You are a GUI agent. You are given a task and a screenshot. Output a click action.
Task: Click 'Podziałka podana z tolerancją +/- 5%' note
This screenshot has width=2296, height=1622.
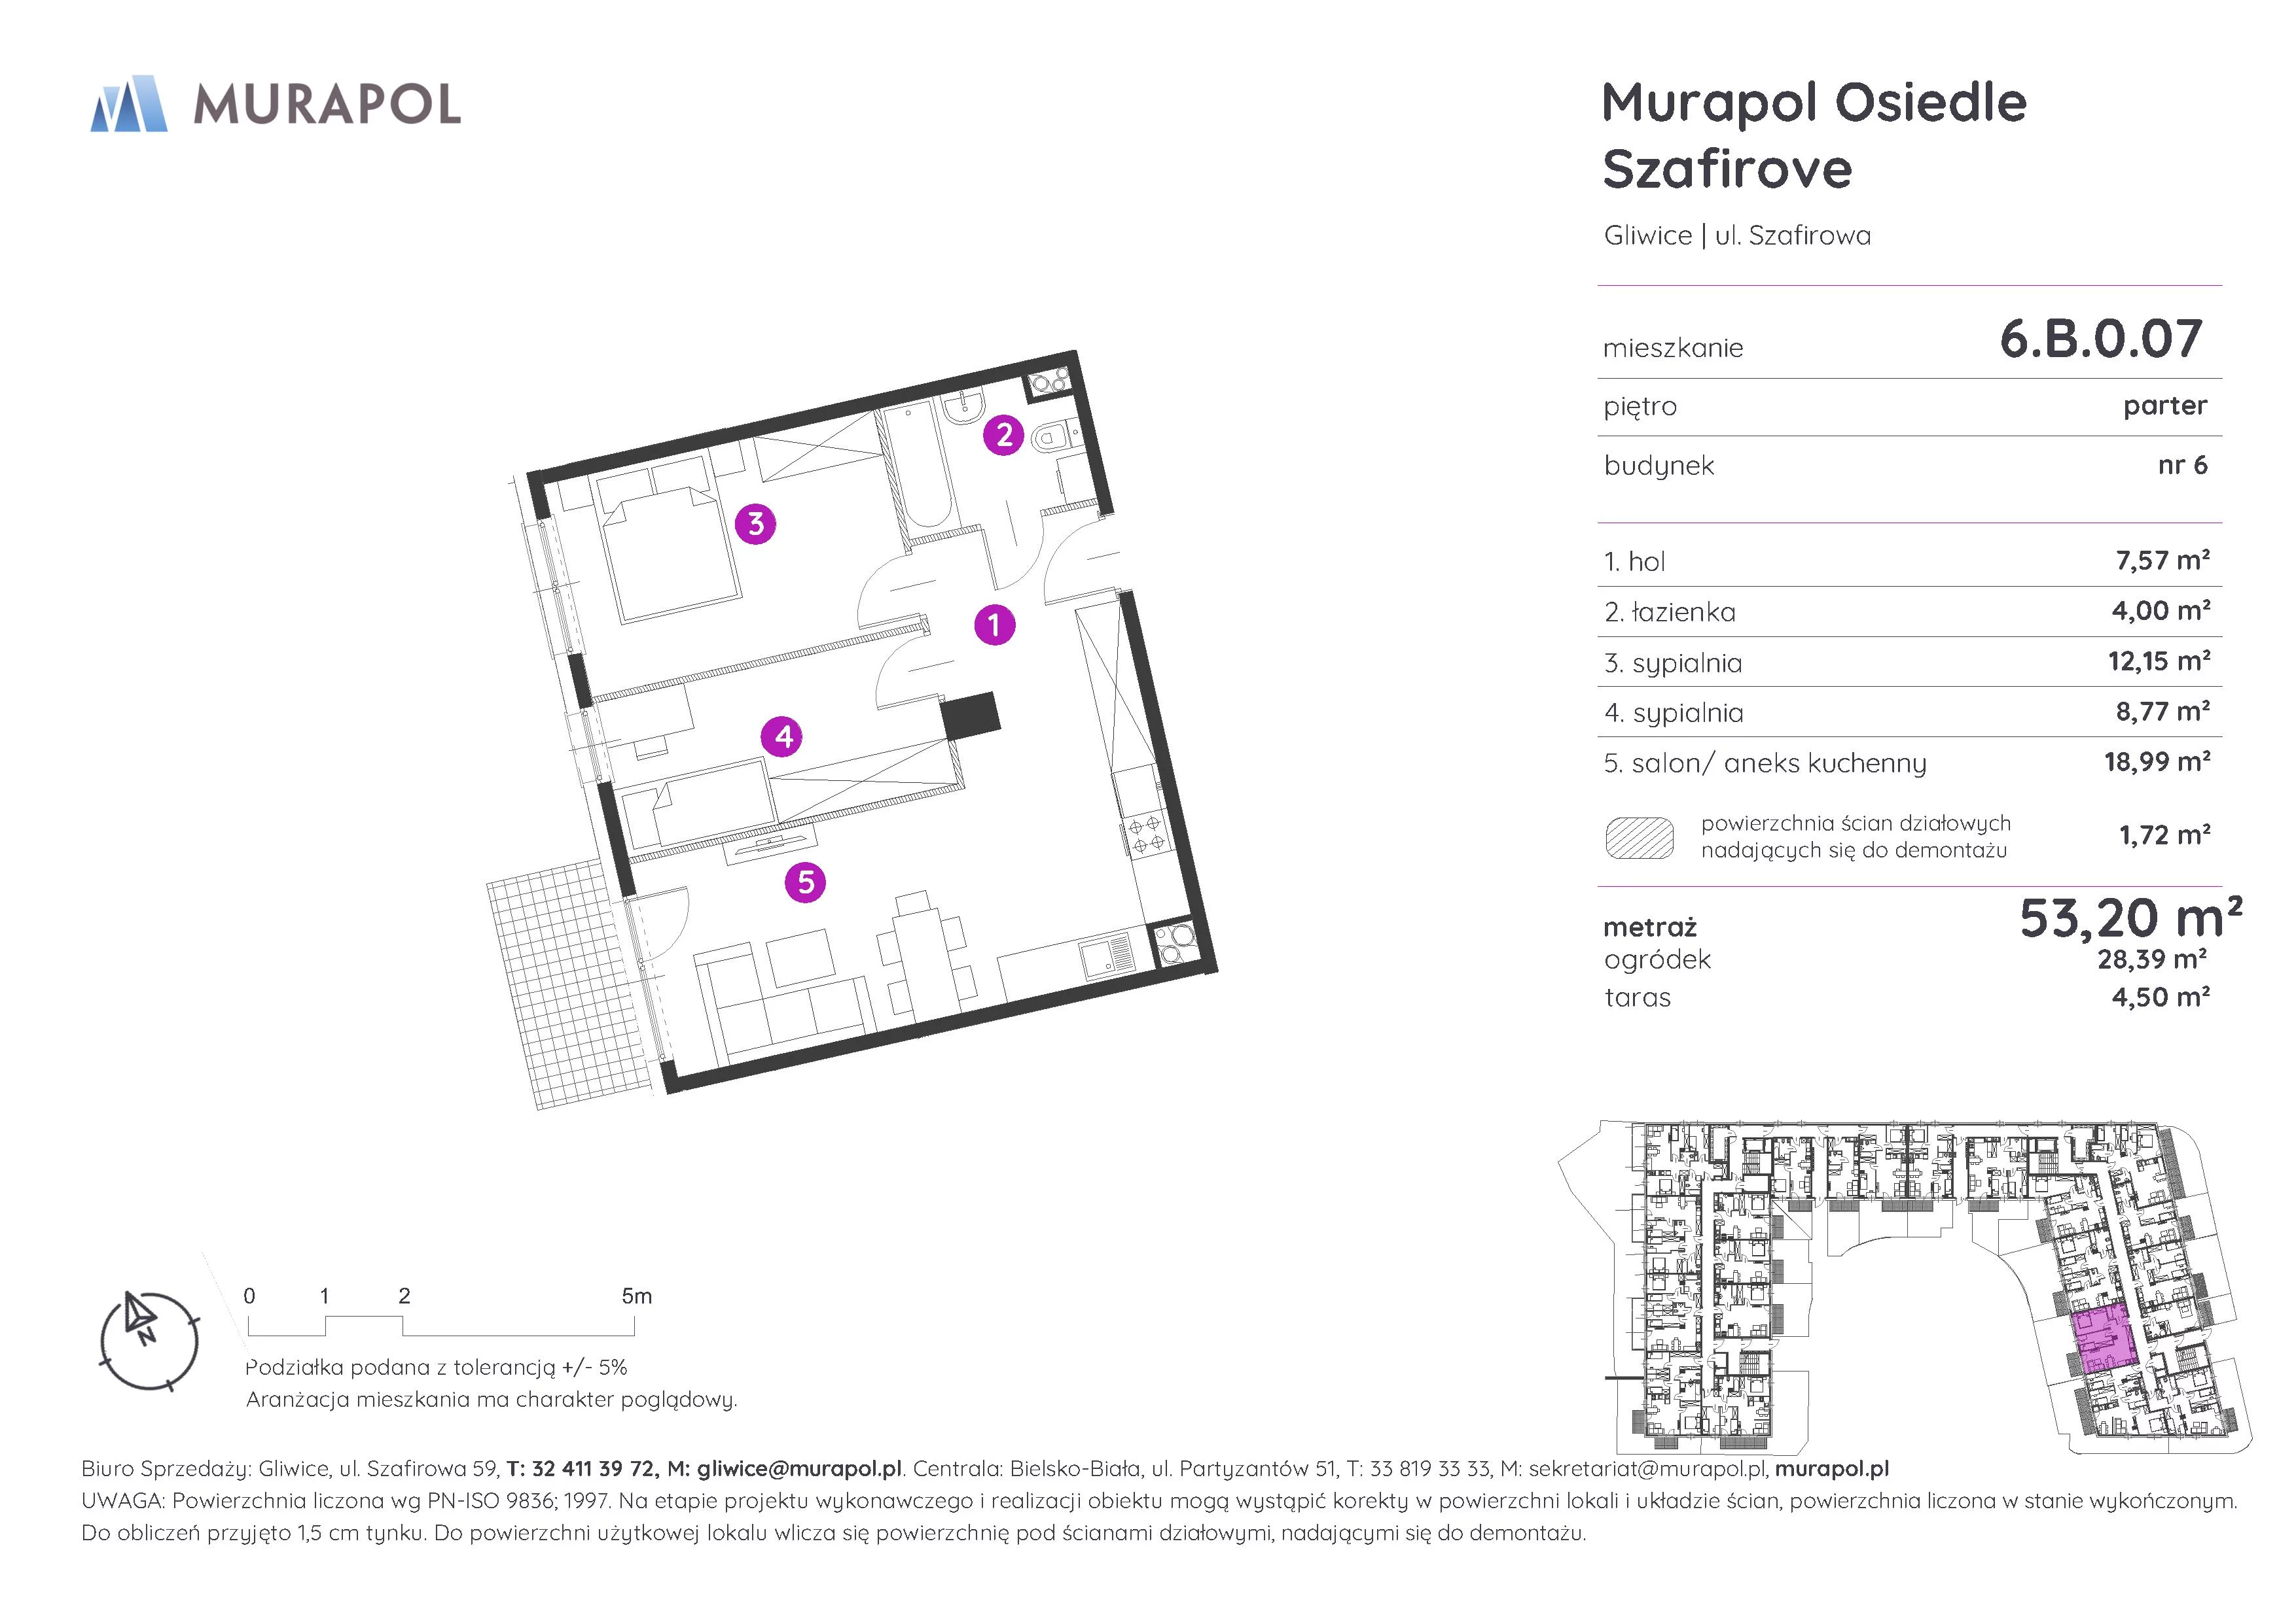click(436, 1367)
